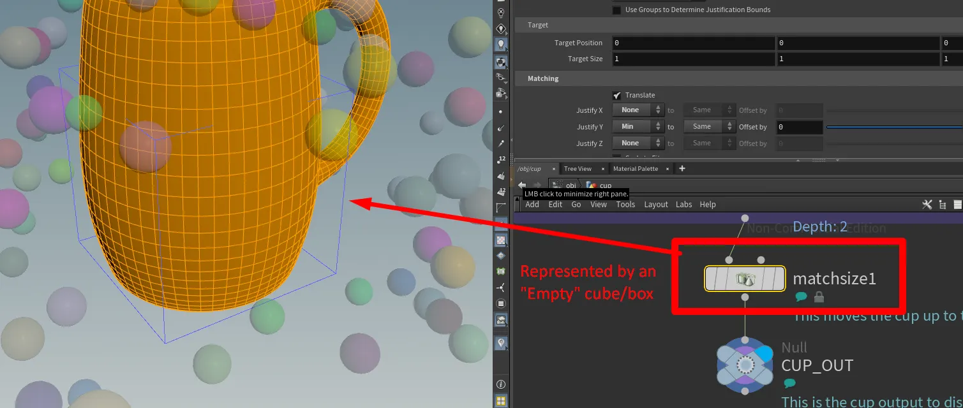Click the Justify Y offset slider
The height and width of the screenshot is (408, 963).
[x=893, y=127]
